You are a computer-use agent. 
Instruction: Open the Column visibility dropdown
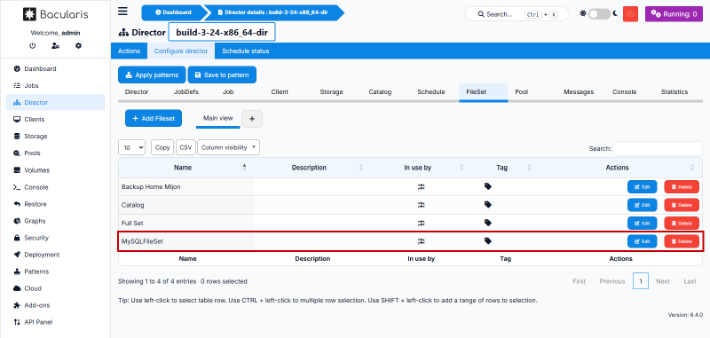tap(228, 147)
